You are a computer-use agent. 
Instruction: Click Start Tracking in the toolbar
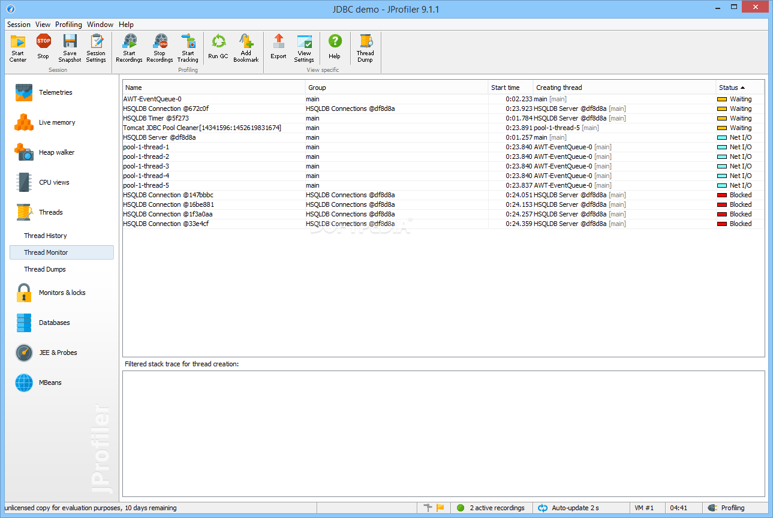pos(188,48)
